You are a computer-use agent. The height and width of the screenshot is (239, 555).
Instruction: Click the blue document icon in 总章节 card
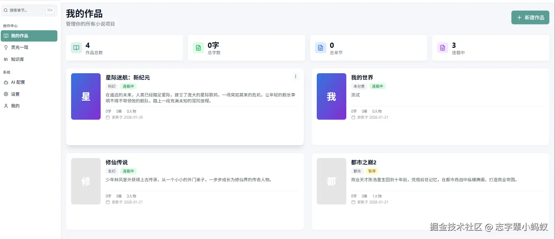321,48
